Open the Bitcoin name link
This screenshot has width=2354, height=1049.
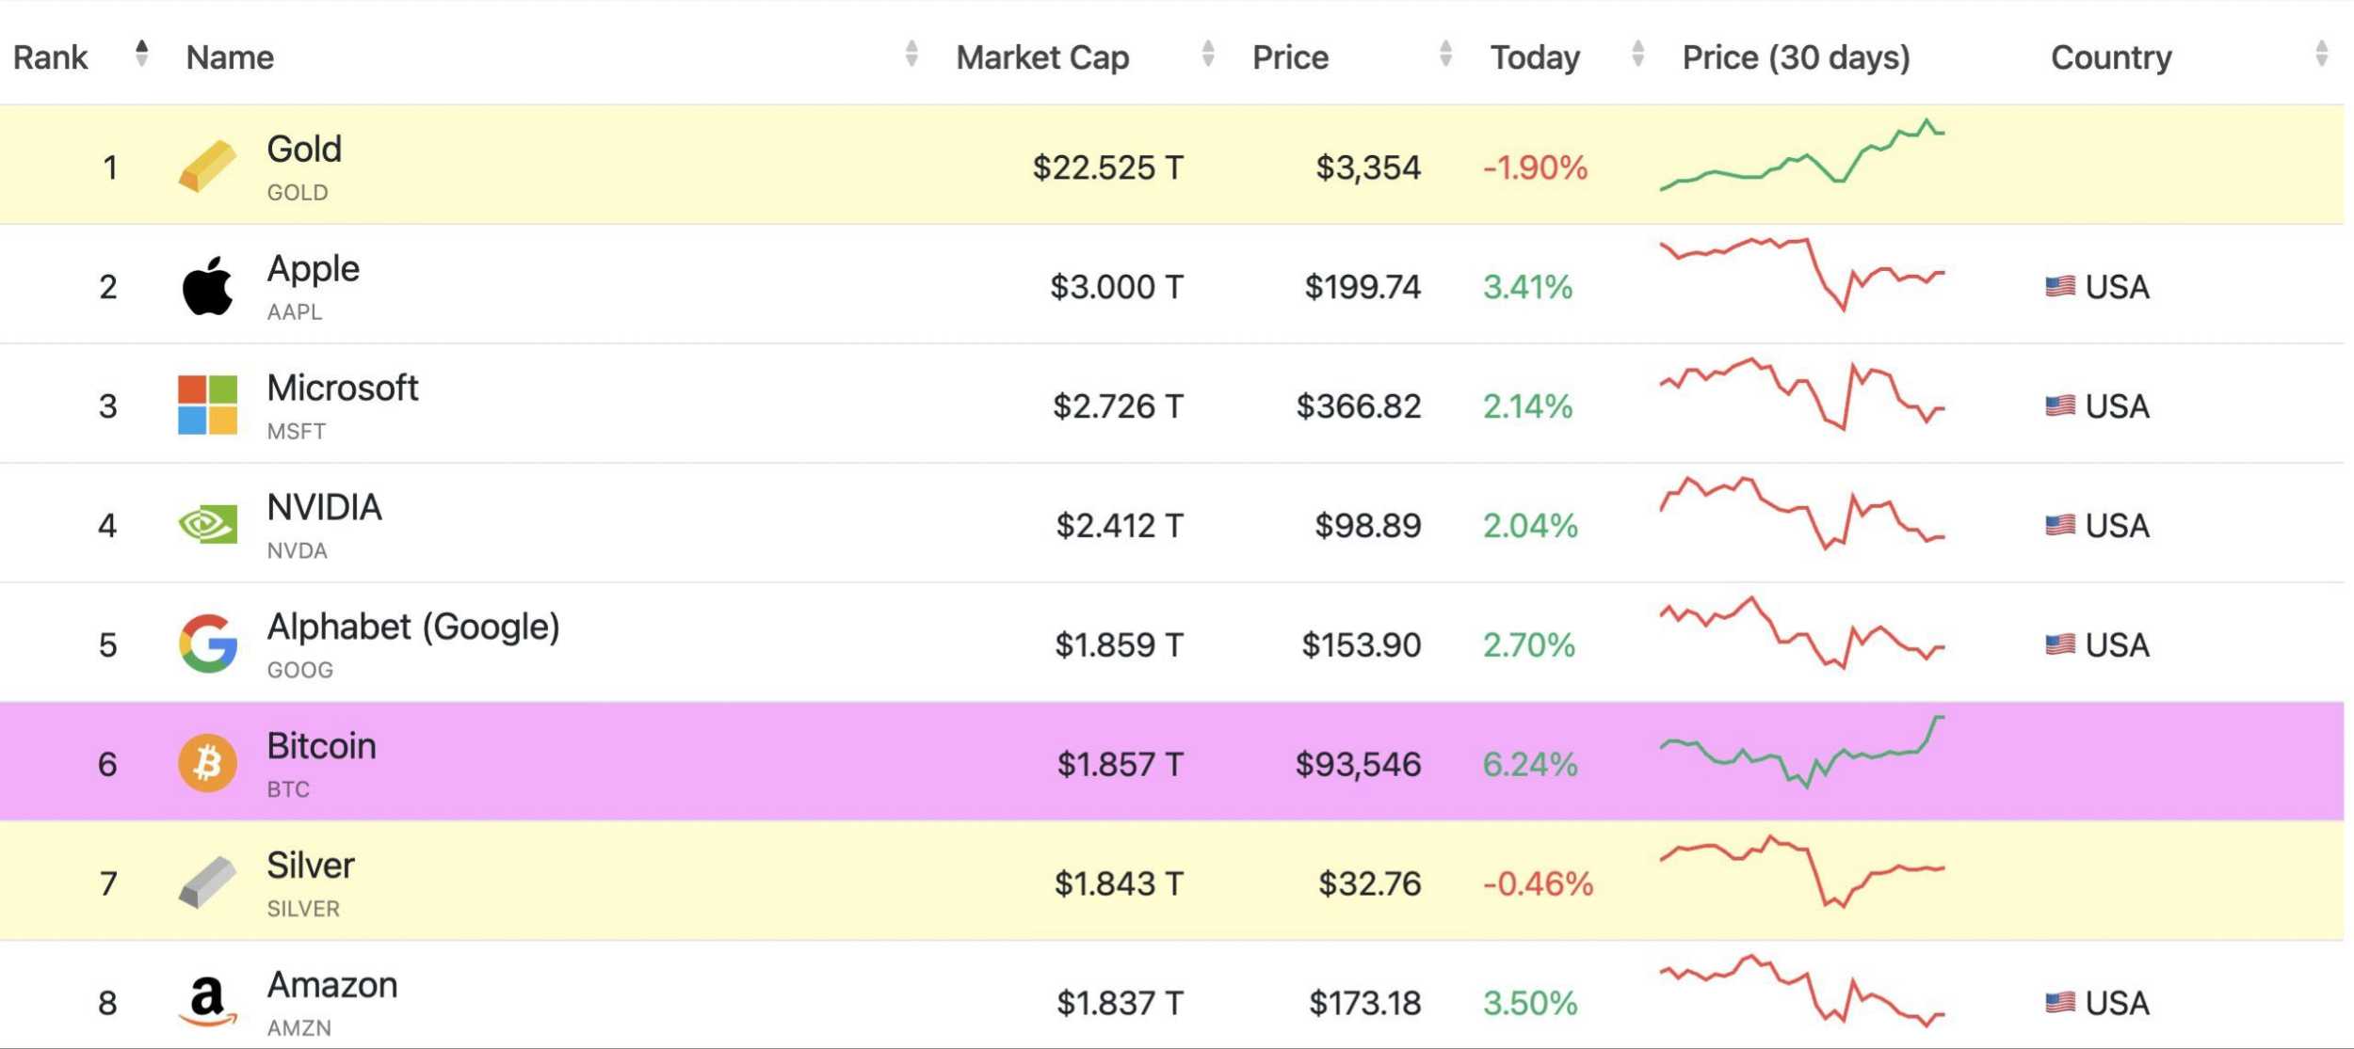pos(321,746)
